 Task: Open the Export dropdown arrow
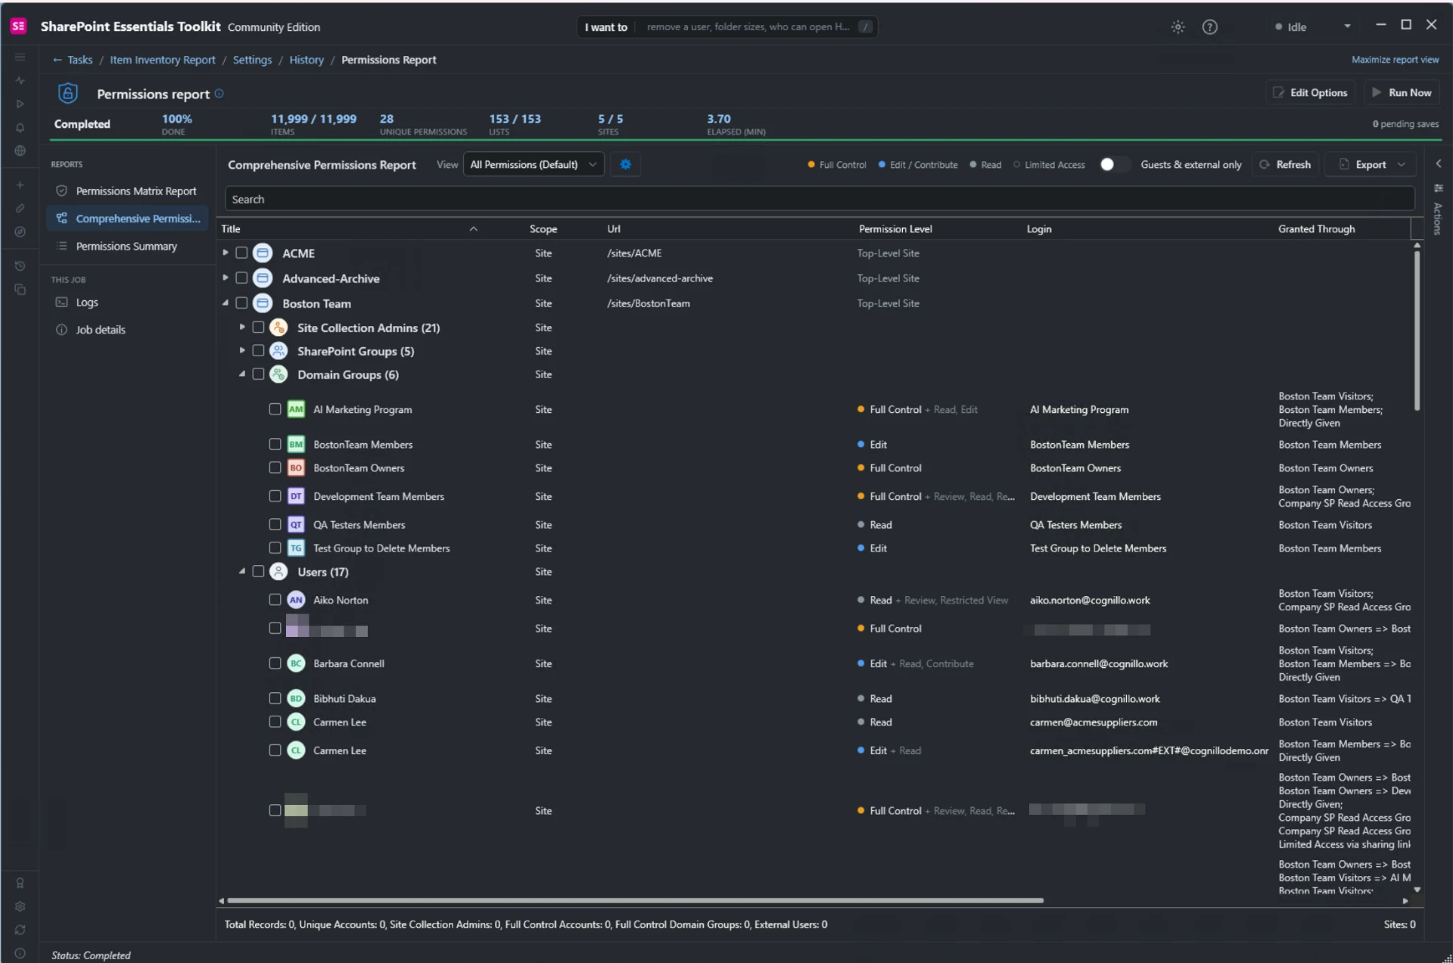1401,164
